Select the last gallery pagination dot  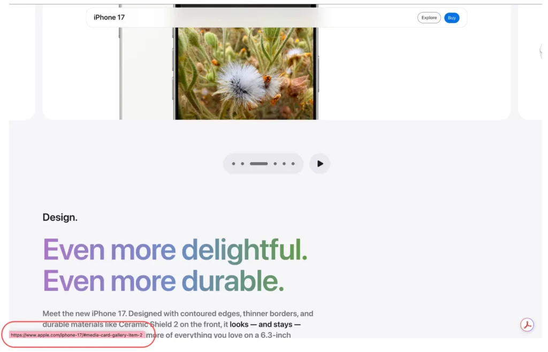click(293, 164)
